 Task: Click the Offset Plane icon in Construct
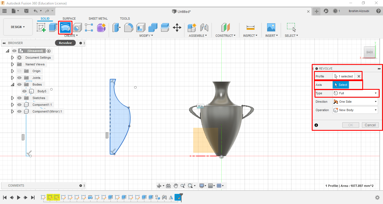pos(225,27)
